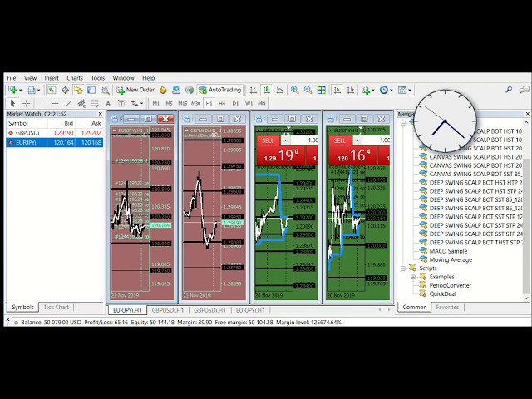The height and width of the screenshot is (399, 532).
Task: Open the Charts menu
Action: 75,77
